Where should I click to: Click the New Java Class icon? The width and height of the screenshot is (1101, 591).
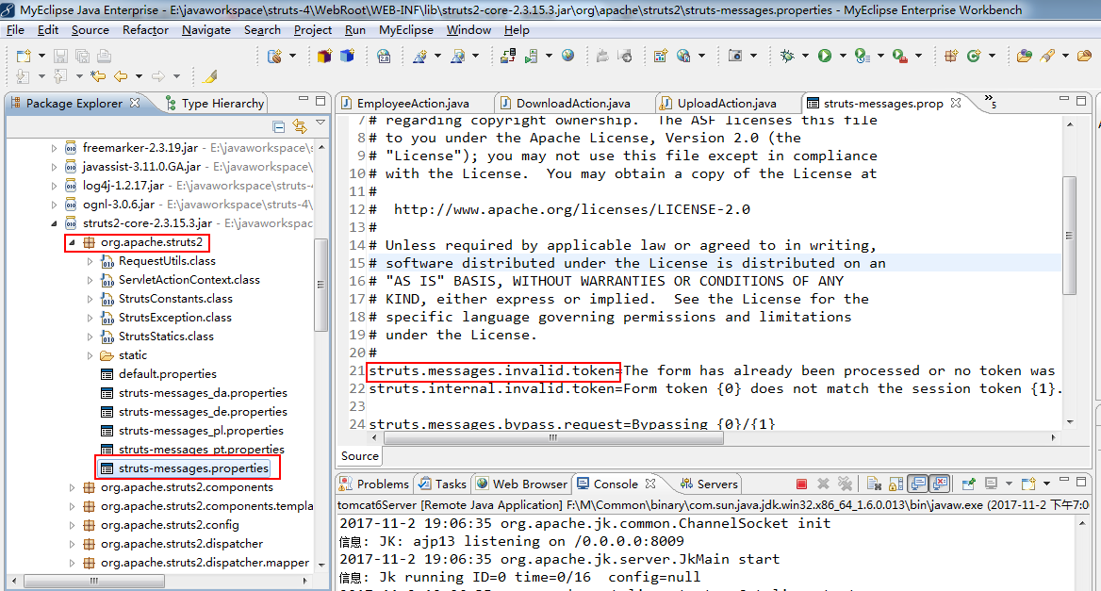(x=973, y=56)
